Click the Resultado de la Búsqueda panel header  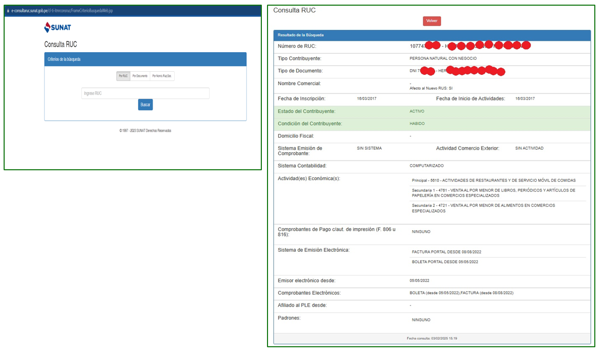pyautogui.click(x=432, y=35)
